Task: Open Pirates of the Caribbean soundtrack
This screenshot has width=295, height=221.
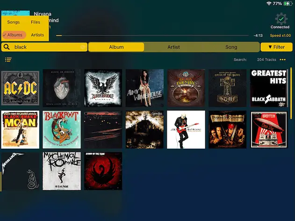Action: [228, 129]
